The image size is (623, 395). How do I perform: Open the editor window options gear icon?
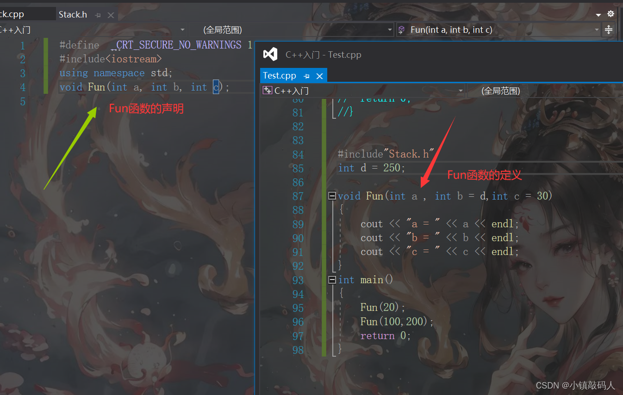click(611, 14)
